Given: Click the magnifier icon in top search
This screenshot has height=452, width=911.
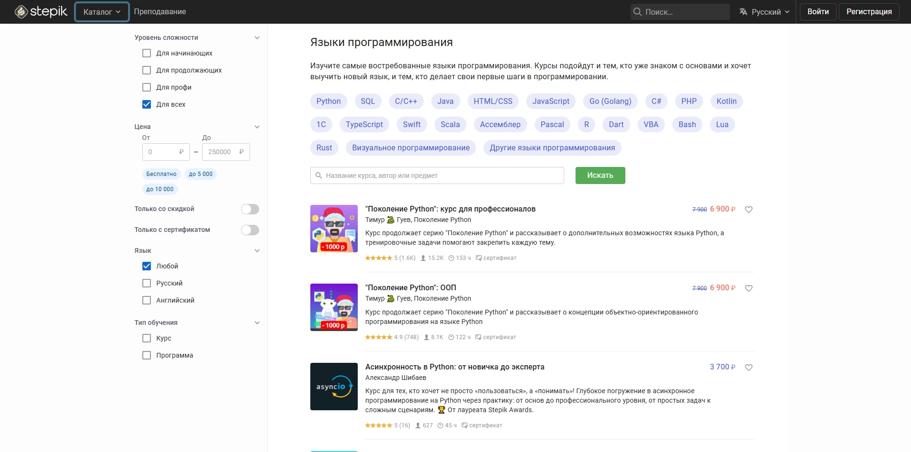Looking at the screenshot, I should 638,12.
